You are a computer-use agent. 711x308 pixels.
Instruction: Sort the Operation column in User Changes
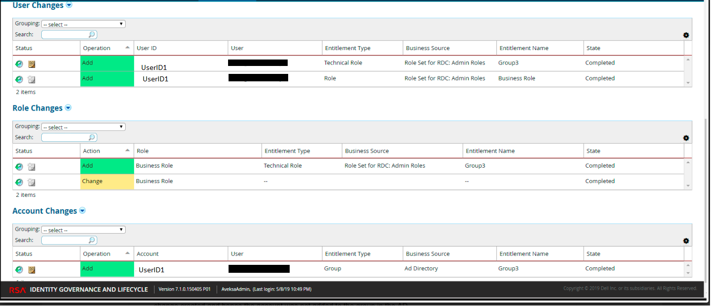click(97, 48)
